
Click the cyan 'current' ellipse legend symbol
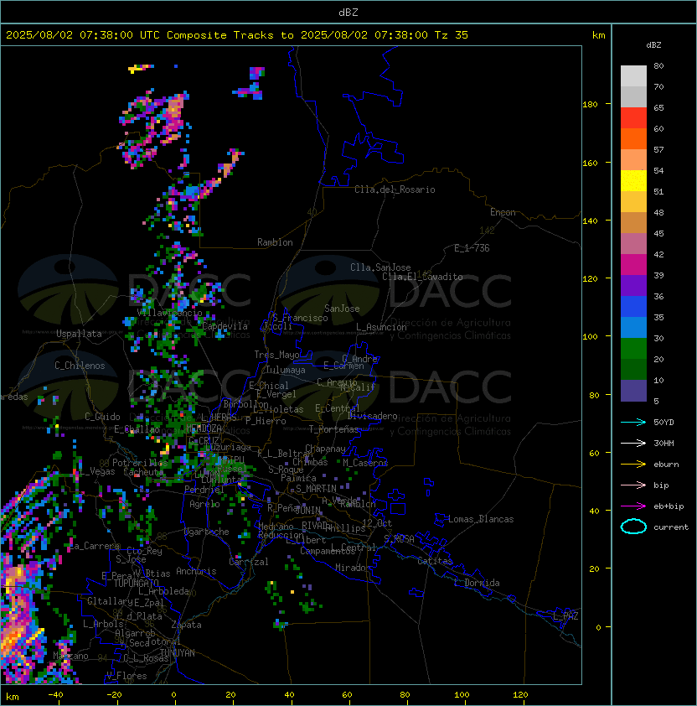pyautogui.click(x=633, y=527)
